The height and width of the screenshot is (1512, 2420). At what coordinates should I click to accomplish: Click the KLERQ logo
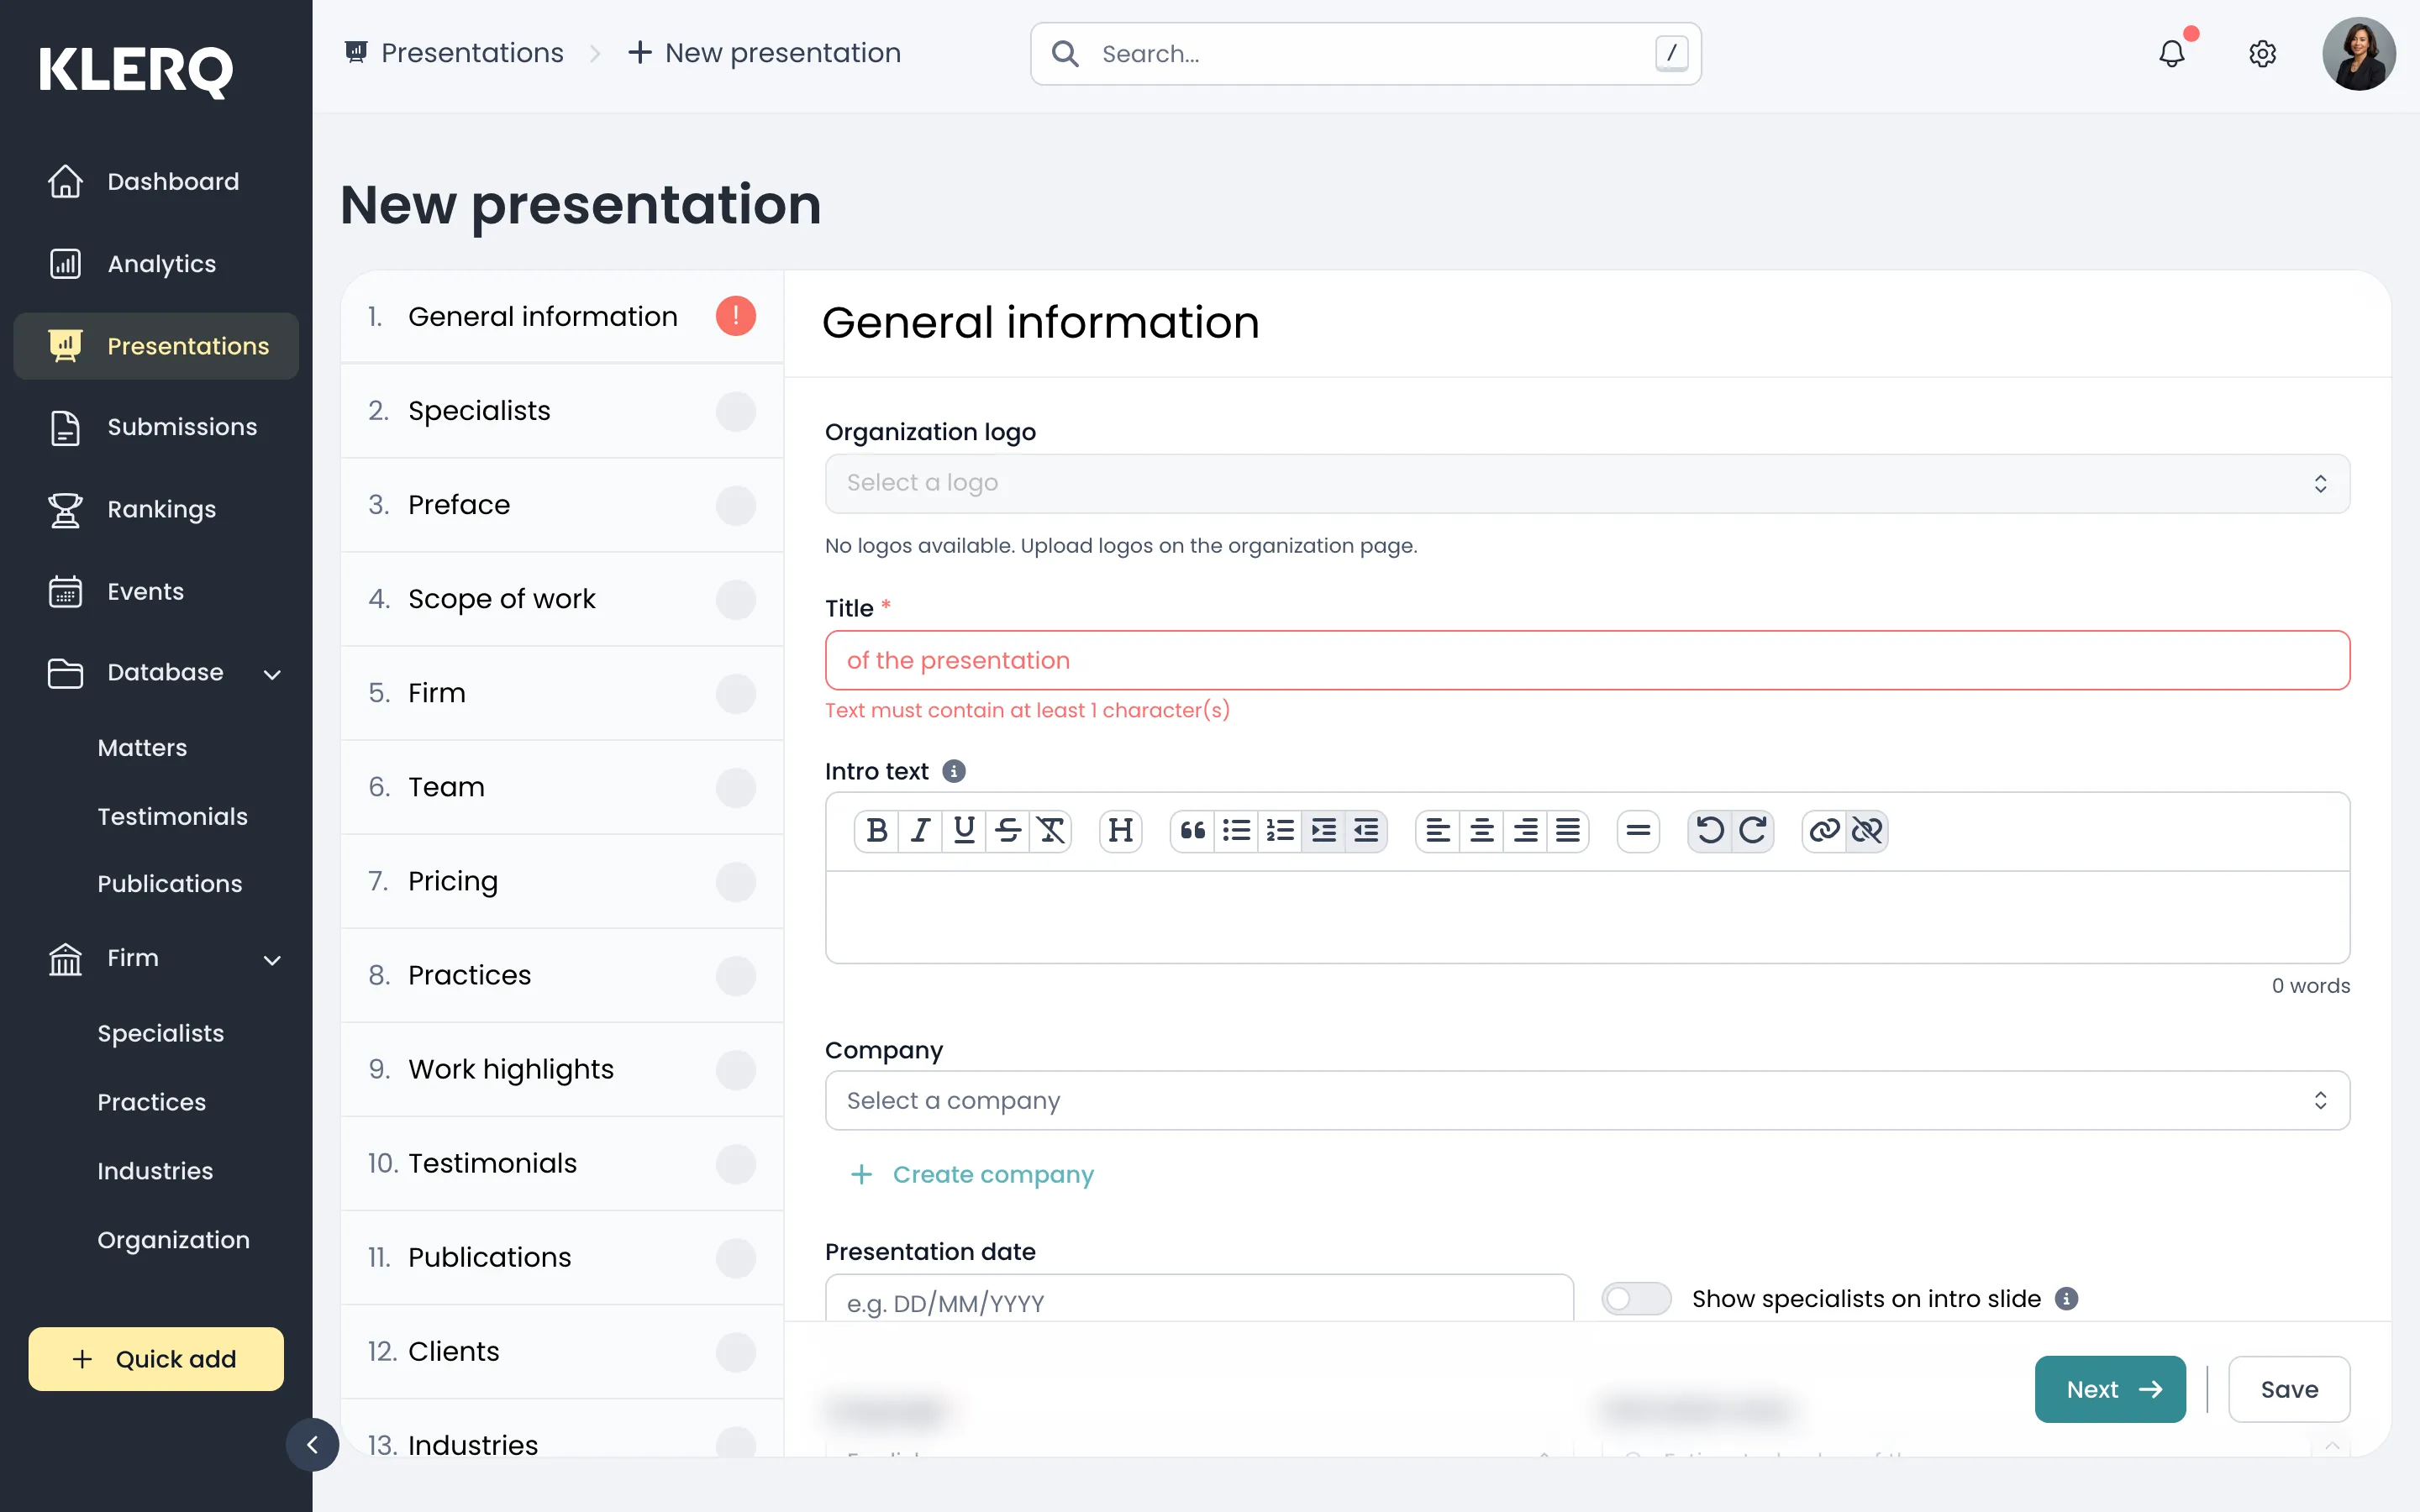click(x=136, y=71)
